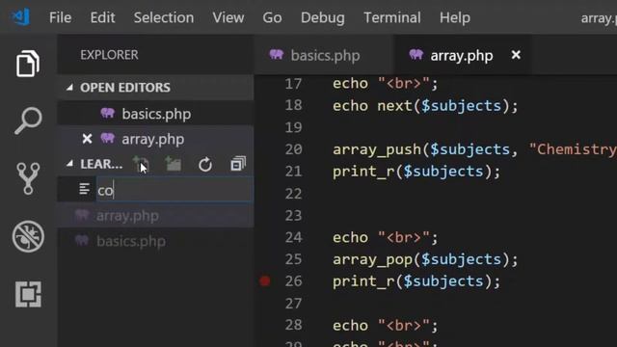
Task: Select basics.php in the folder tree
Action: pos(156,241)
